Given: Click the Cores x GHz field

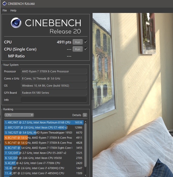Looking at the screenshot, I should click(54, 78).
